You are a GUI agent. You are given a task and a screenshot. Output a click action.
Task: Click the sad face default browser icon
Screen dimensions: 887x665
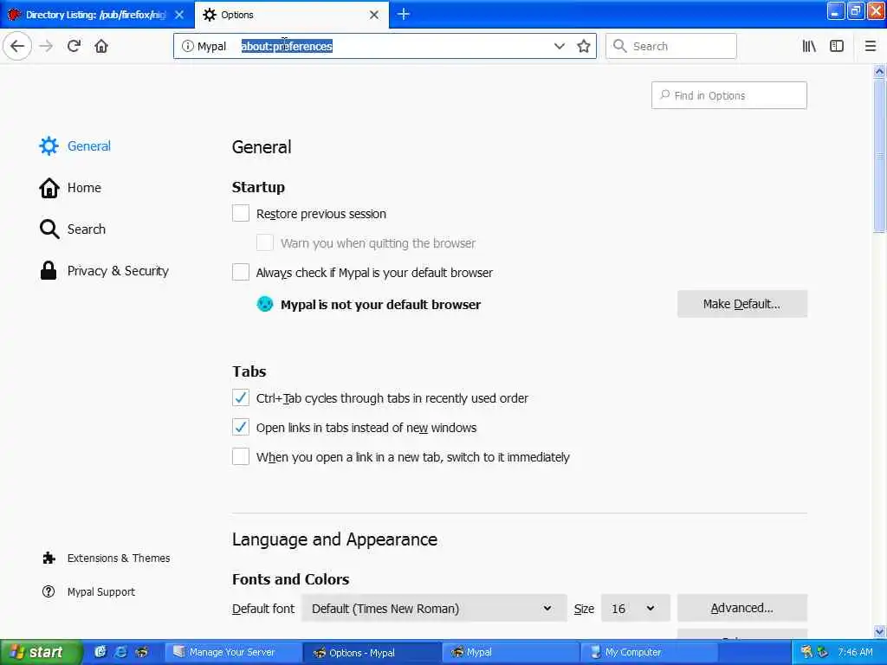pyautogui.click(x=265, y=304)
